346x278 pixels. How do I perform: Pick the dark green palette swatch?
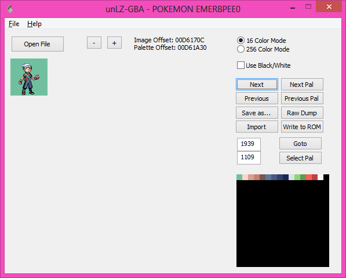pyautogui.click(x=303, y=177)
